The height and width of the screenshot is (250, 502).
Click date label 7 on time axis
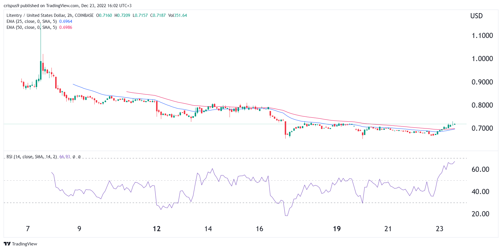coord(28,229)
